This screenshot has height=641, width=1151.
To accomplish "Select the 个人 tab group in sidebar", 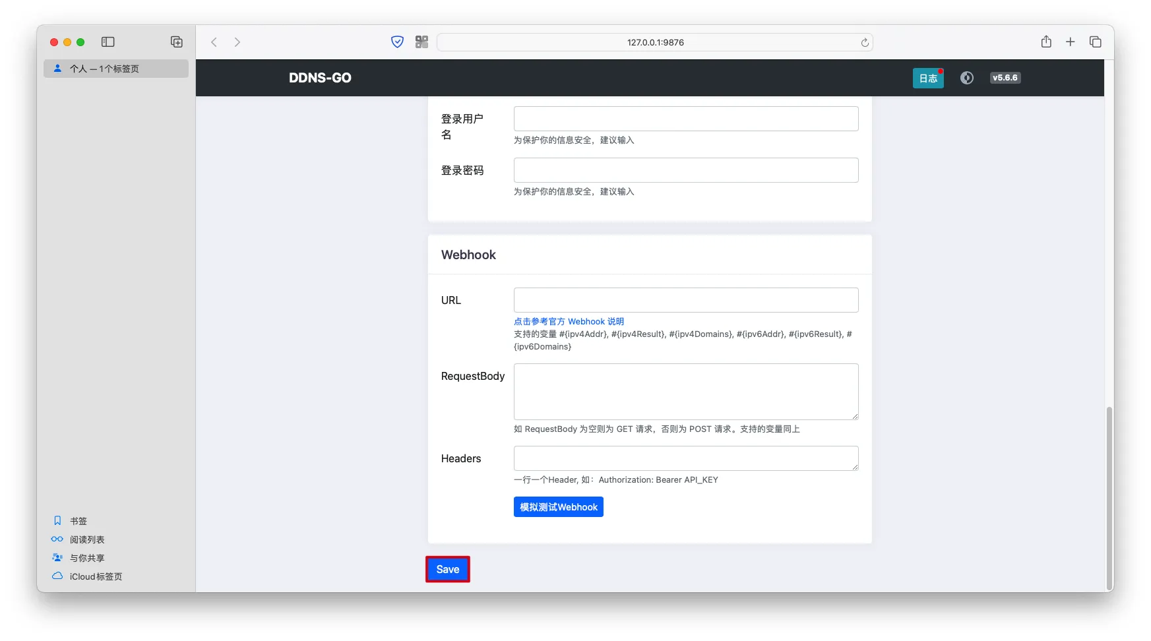I will 116,69.
